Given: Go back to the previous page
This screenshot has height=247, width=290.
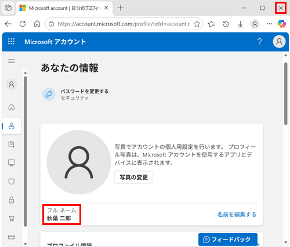Looking at the screenshot, I should pos(8,24).
